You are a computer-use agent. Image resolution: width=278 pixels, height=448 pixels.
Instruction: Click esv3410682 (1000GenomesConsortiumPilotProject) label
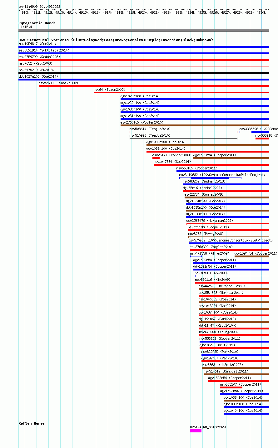point(222,175)
